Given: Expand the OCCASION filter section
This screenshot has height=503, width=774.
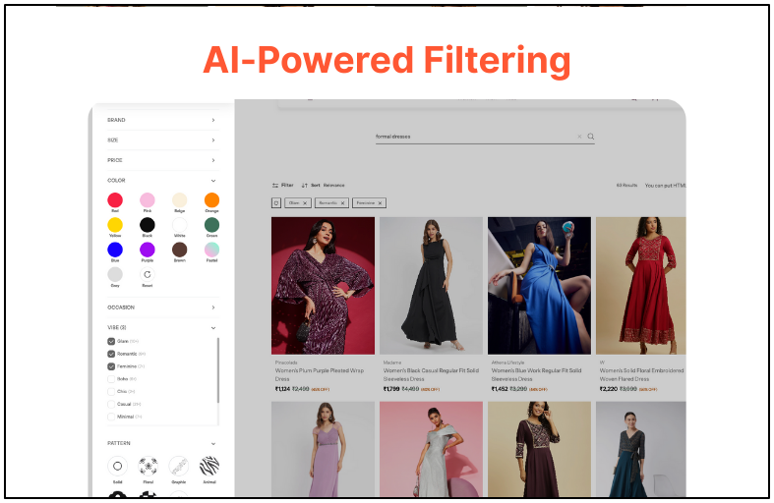Looking at the screenshot, I should pyautogui.click(x=162, y=307).
